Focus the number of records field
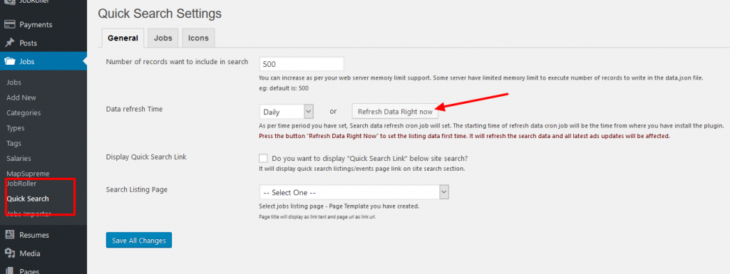Image resolution: width=730 pixels, height=274 pixels. [x=302, y=64]
